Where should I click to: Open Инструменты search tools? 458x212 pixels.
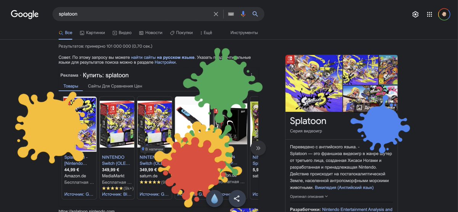point(244,33)
